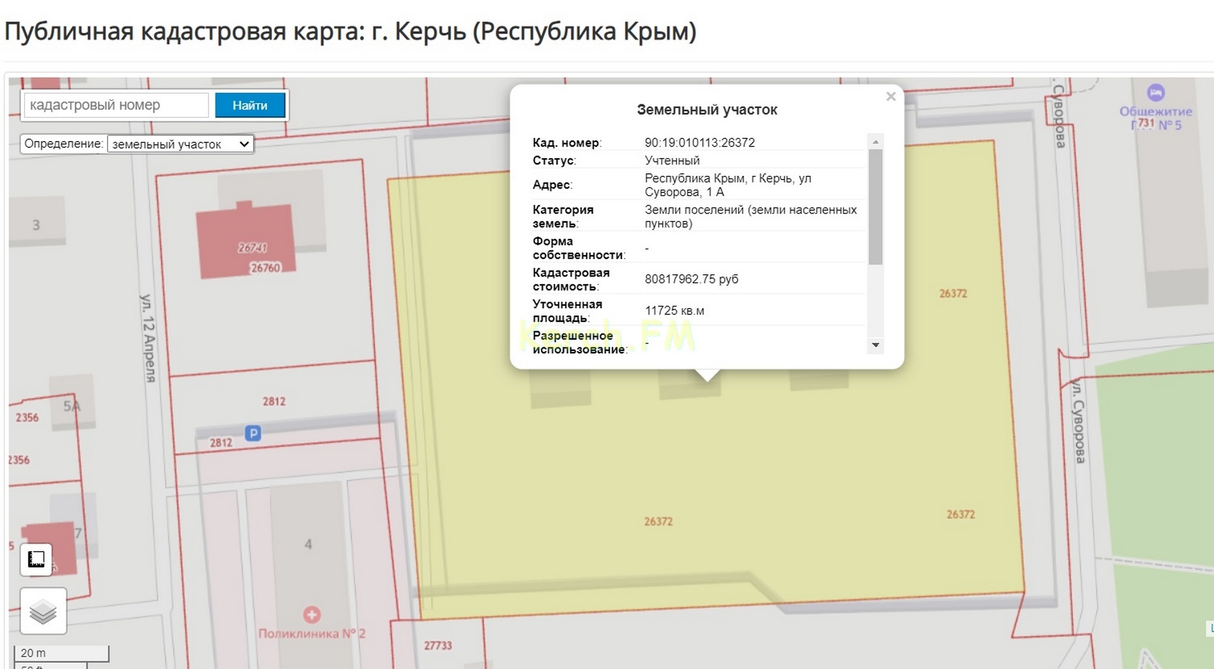This screenshot has width=1214, height=669.
Task: Click the Форма собственности label
Action: click(x=579, y=248)
